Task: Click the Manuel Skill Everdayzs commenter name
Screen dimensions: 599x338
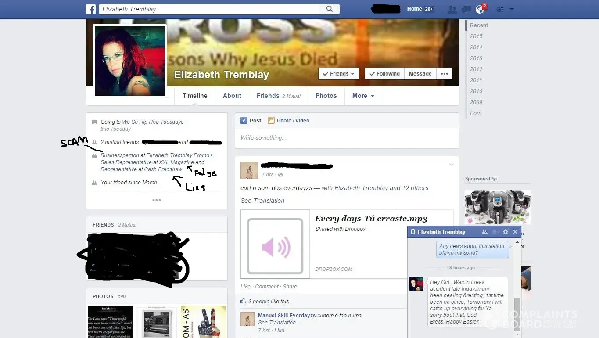Action: [287, 316]
